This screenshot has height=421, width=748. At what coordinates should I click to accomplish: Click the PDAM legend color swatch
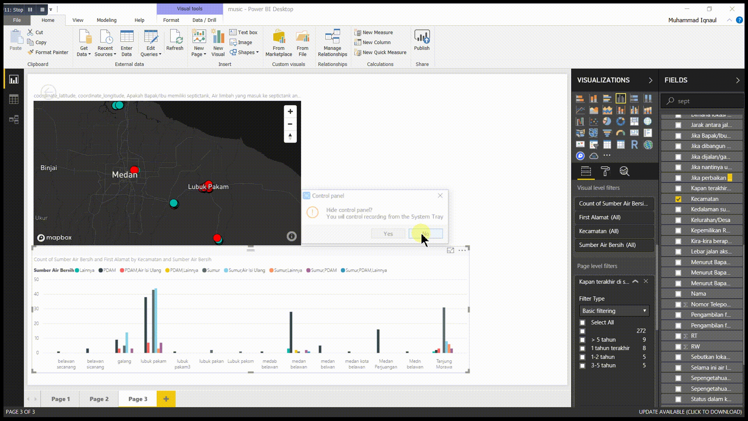pyautogui.click(x=100, y=270)
